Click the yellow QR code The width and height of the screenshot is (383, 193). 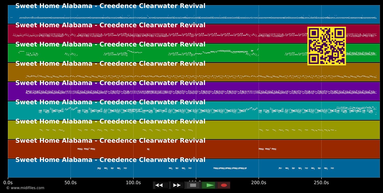(x=327, y=46)
